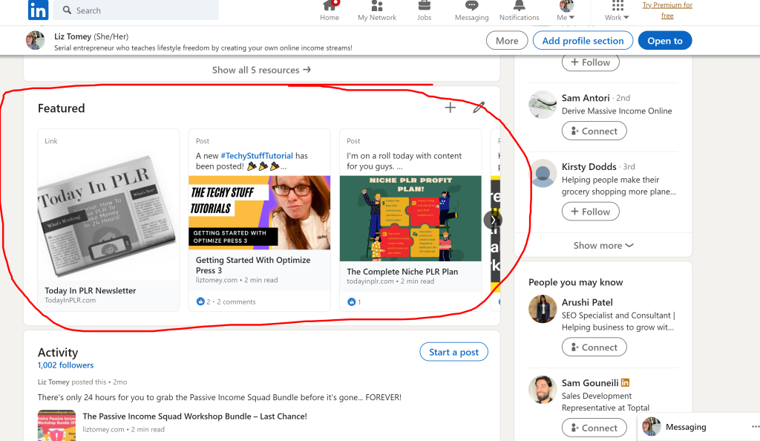Open Jobs in the navigation bar
The height and width of the screenshot is (441, 760).
(x=424, y=11)
